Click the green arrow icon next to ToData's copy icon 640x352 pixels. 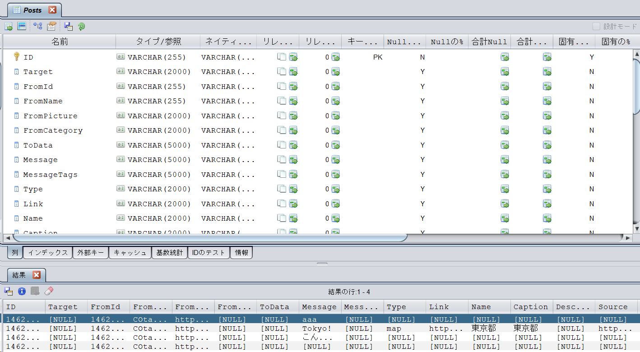click(293, 145)
